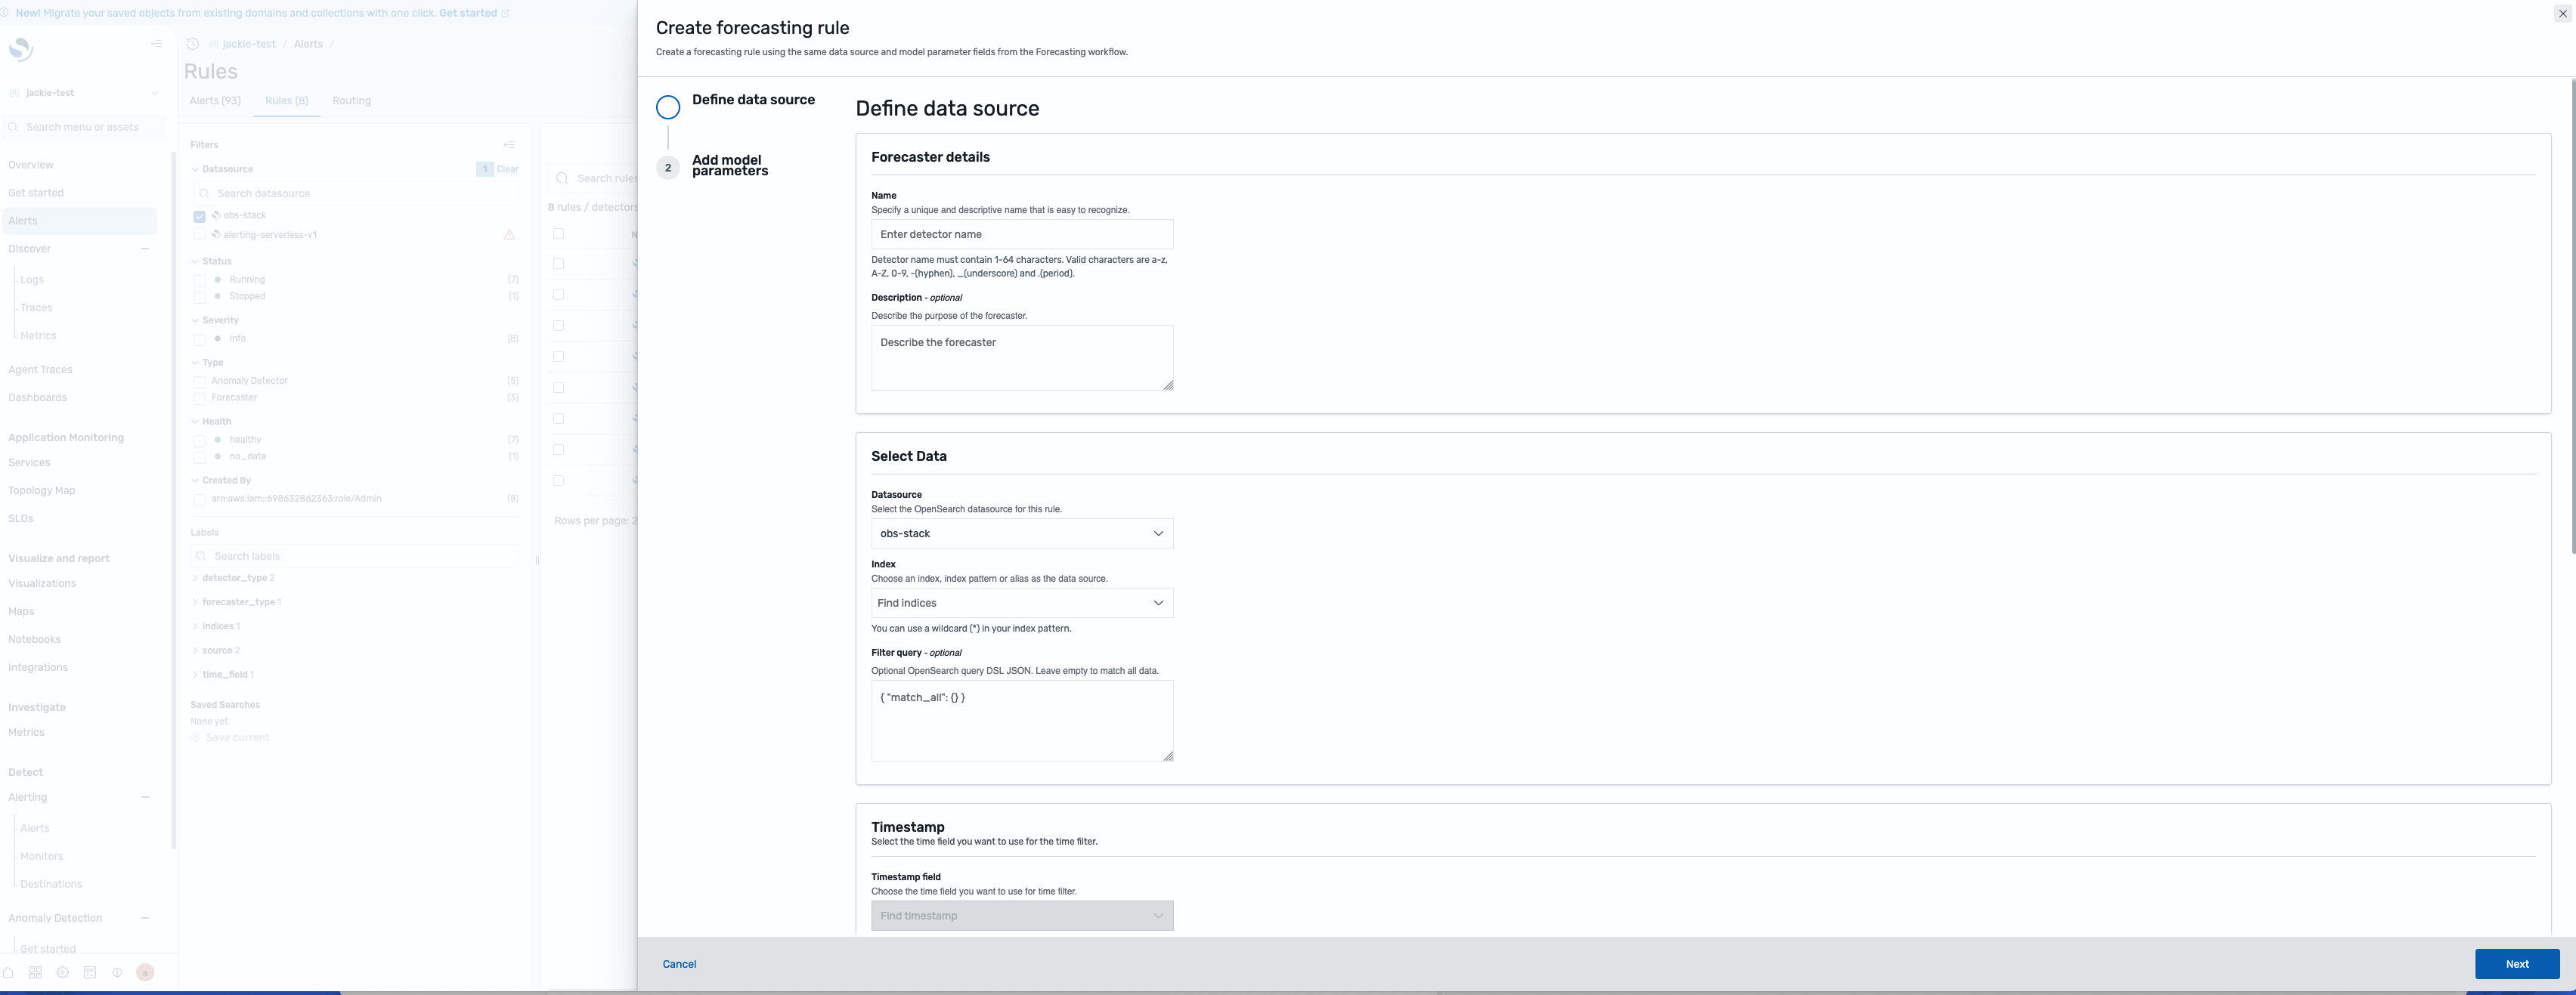Click the obs-stack datasource icon
Screen dimensions: 2576x995
pos(215,215)
